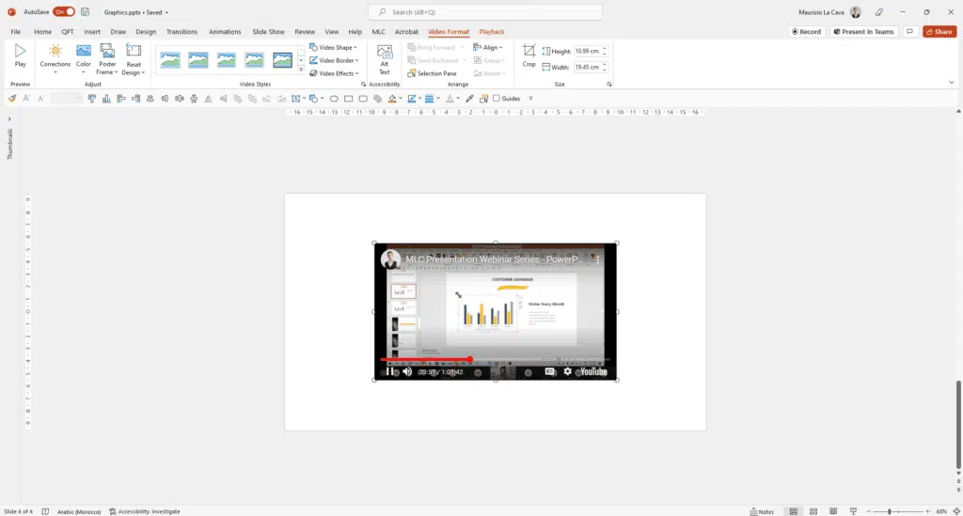Viewport: 963px width, 516px height.
Task: Switch to the Playback tab
Action: click(x=491, y=32)
